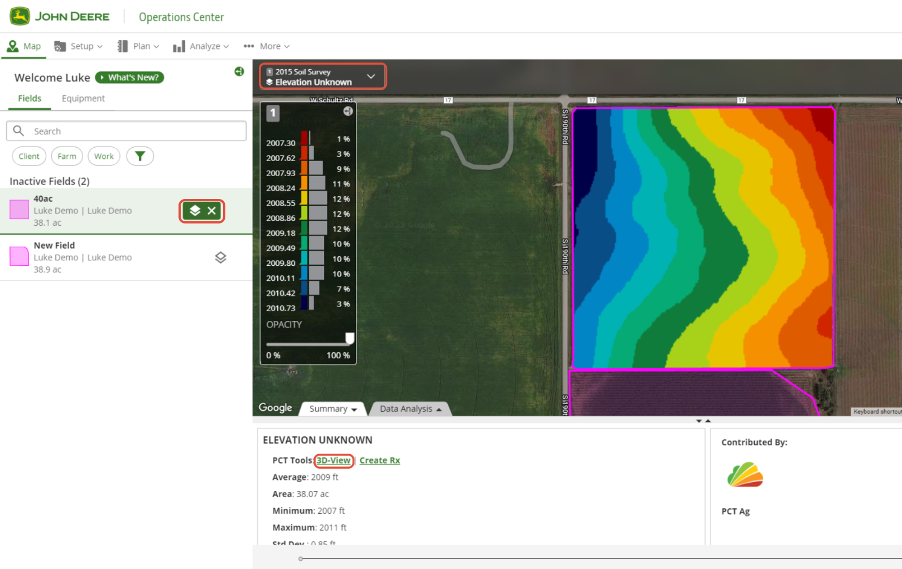Click the PCT Ag logo
The image size is (902, 569).
pos(745,475)
